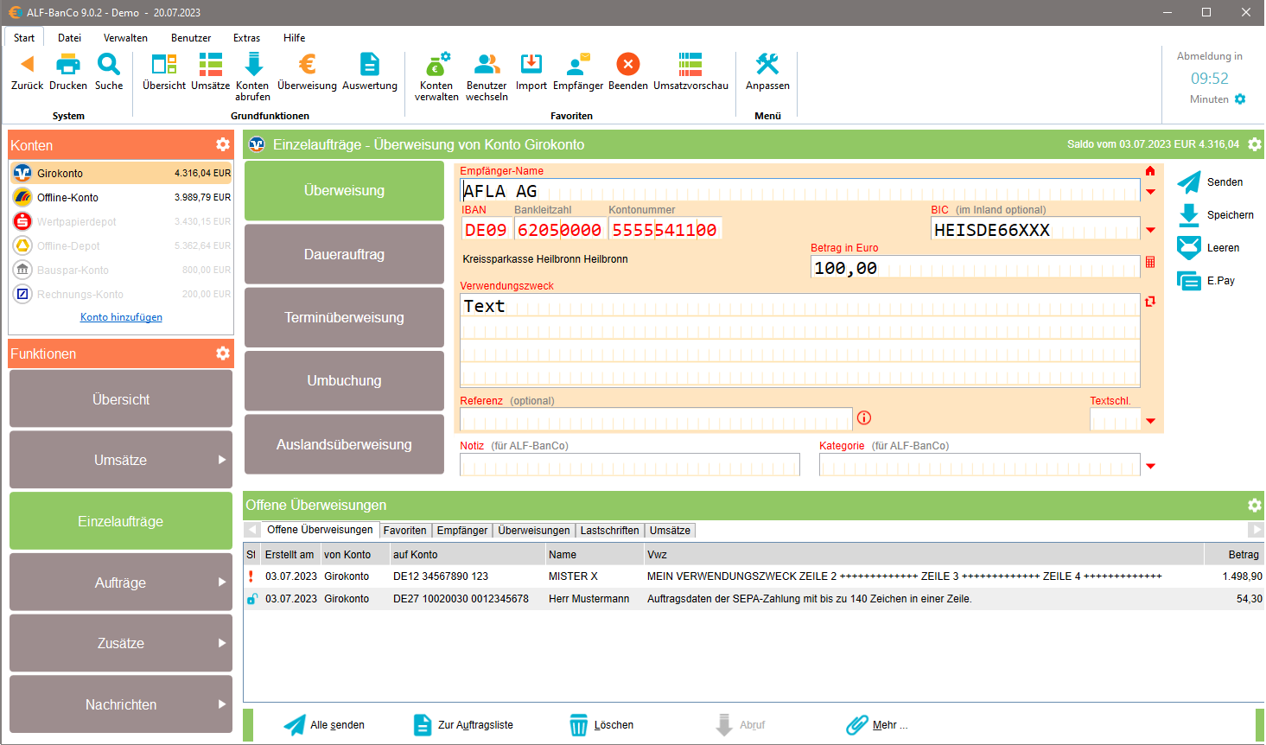The width and height of the screenshot is (1266, 745).
Task: Open Einzelaufträge header settings gear
Action: click(x=1255, y=144)
